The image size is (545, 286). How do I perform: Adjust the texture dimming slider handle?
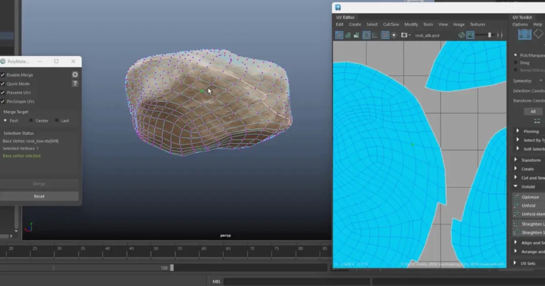(489, 35)
